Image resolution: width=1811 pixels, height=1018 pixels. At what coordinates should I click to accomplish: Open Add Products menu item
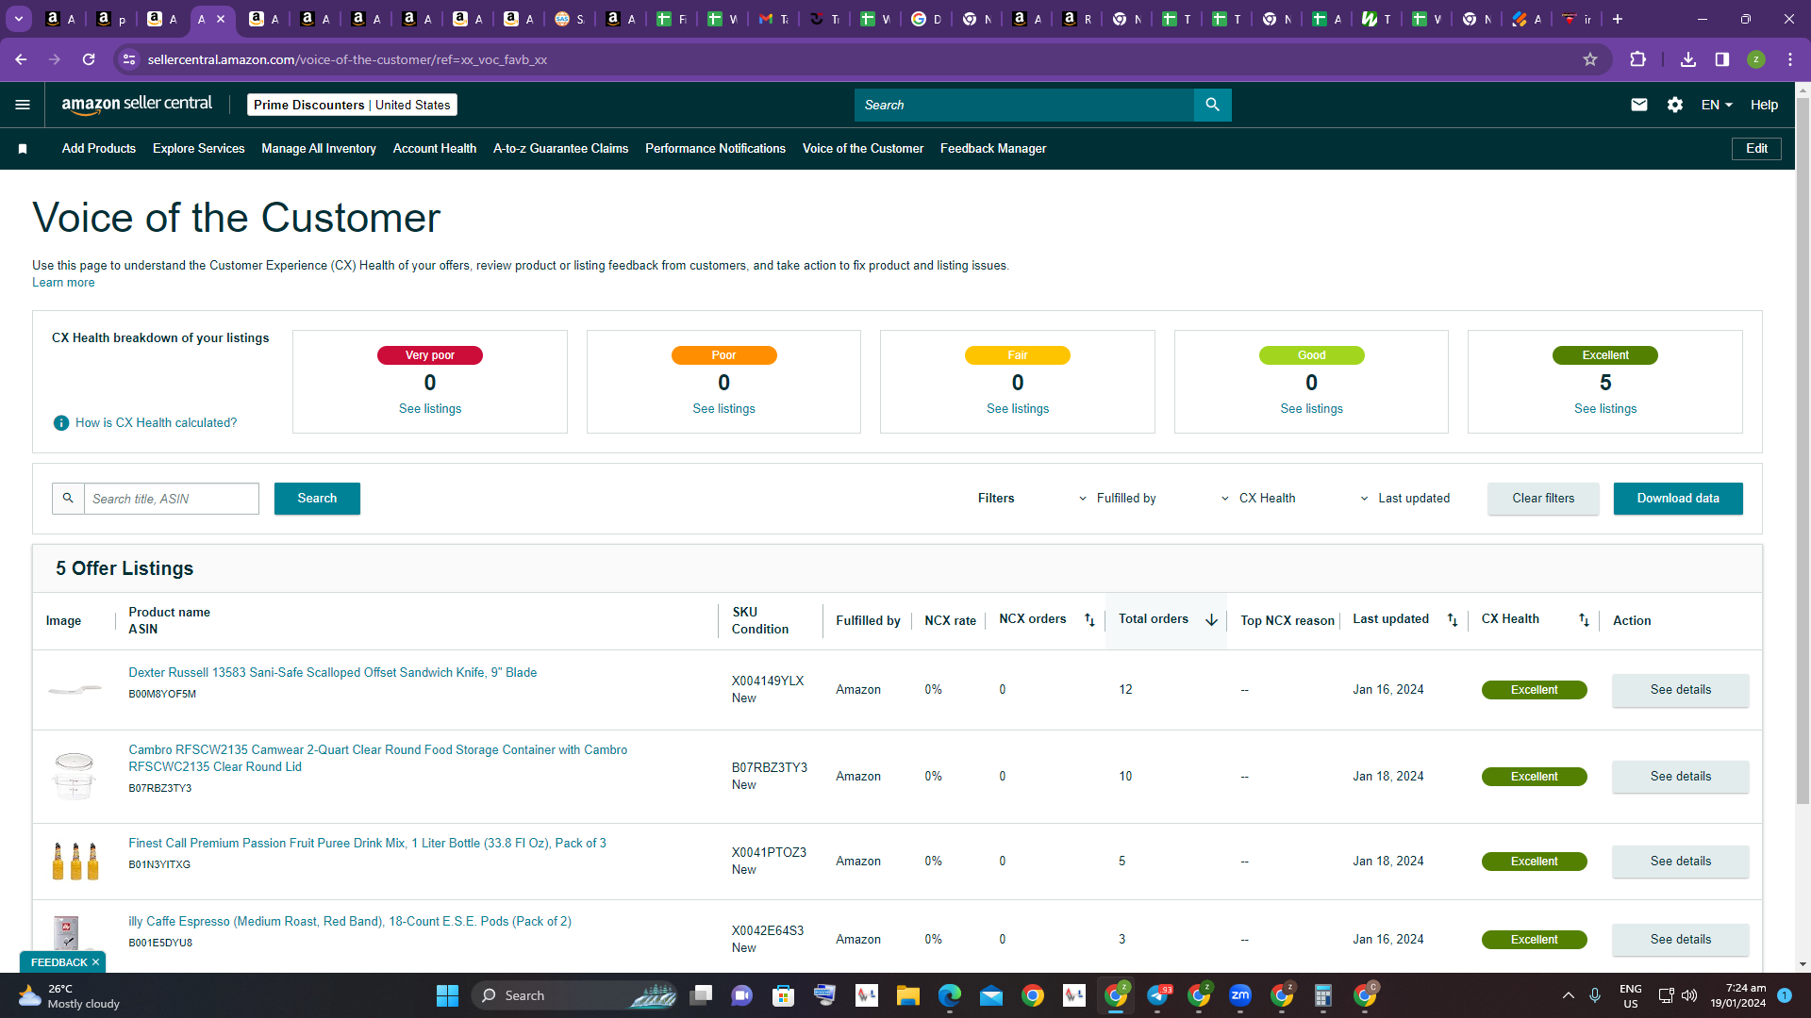(99, 149)
